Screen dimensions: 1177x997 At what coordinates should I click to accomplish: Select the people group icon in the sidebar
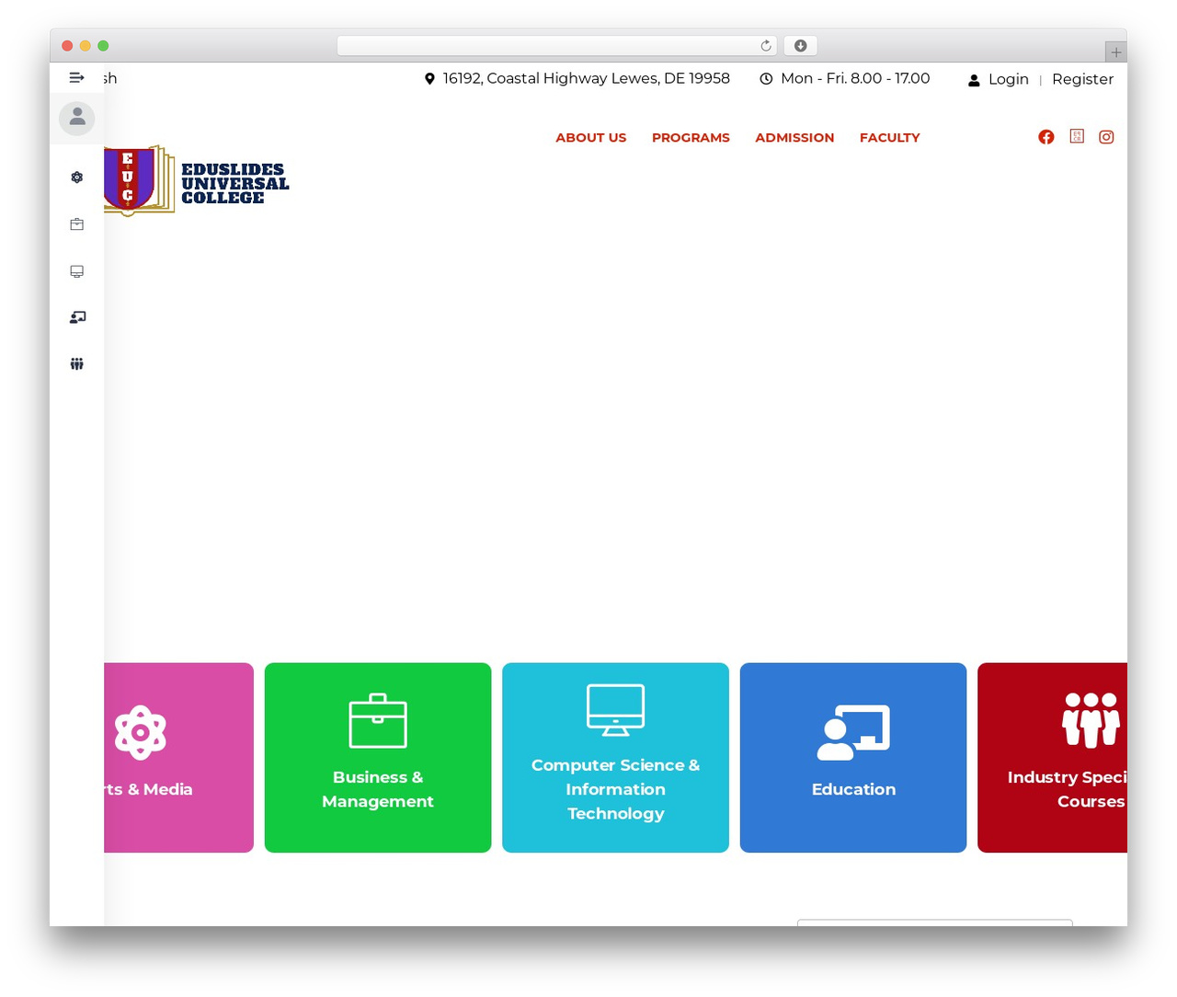[x=77, y=364]
